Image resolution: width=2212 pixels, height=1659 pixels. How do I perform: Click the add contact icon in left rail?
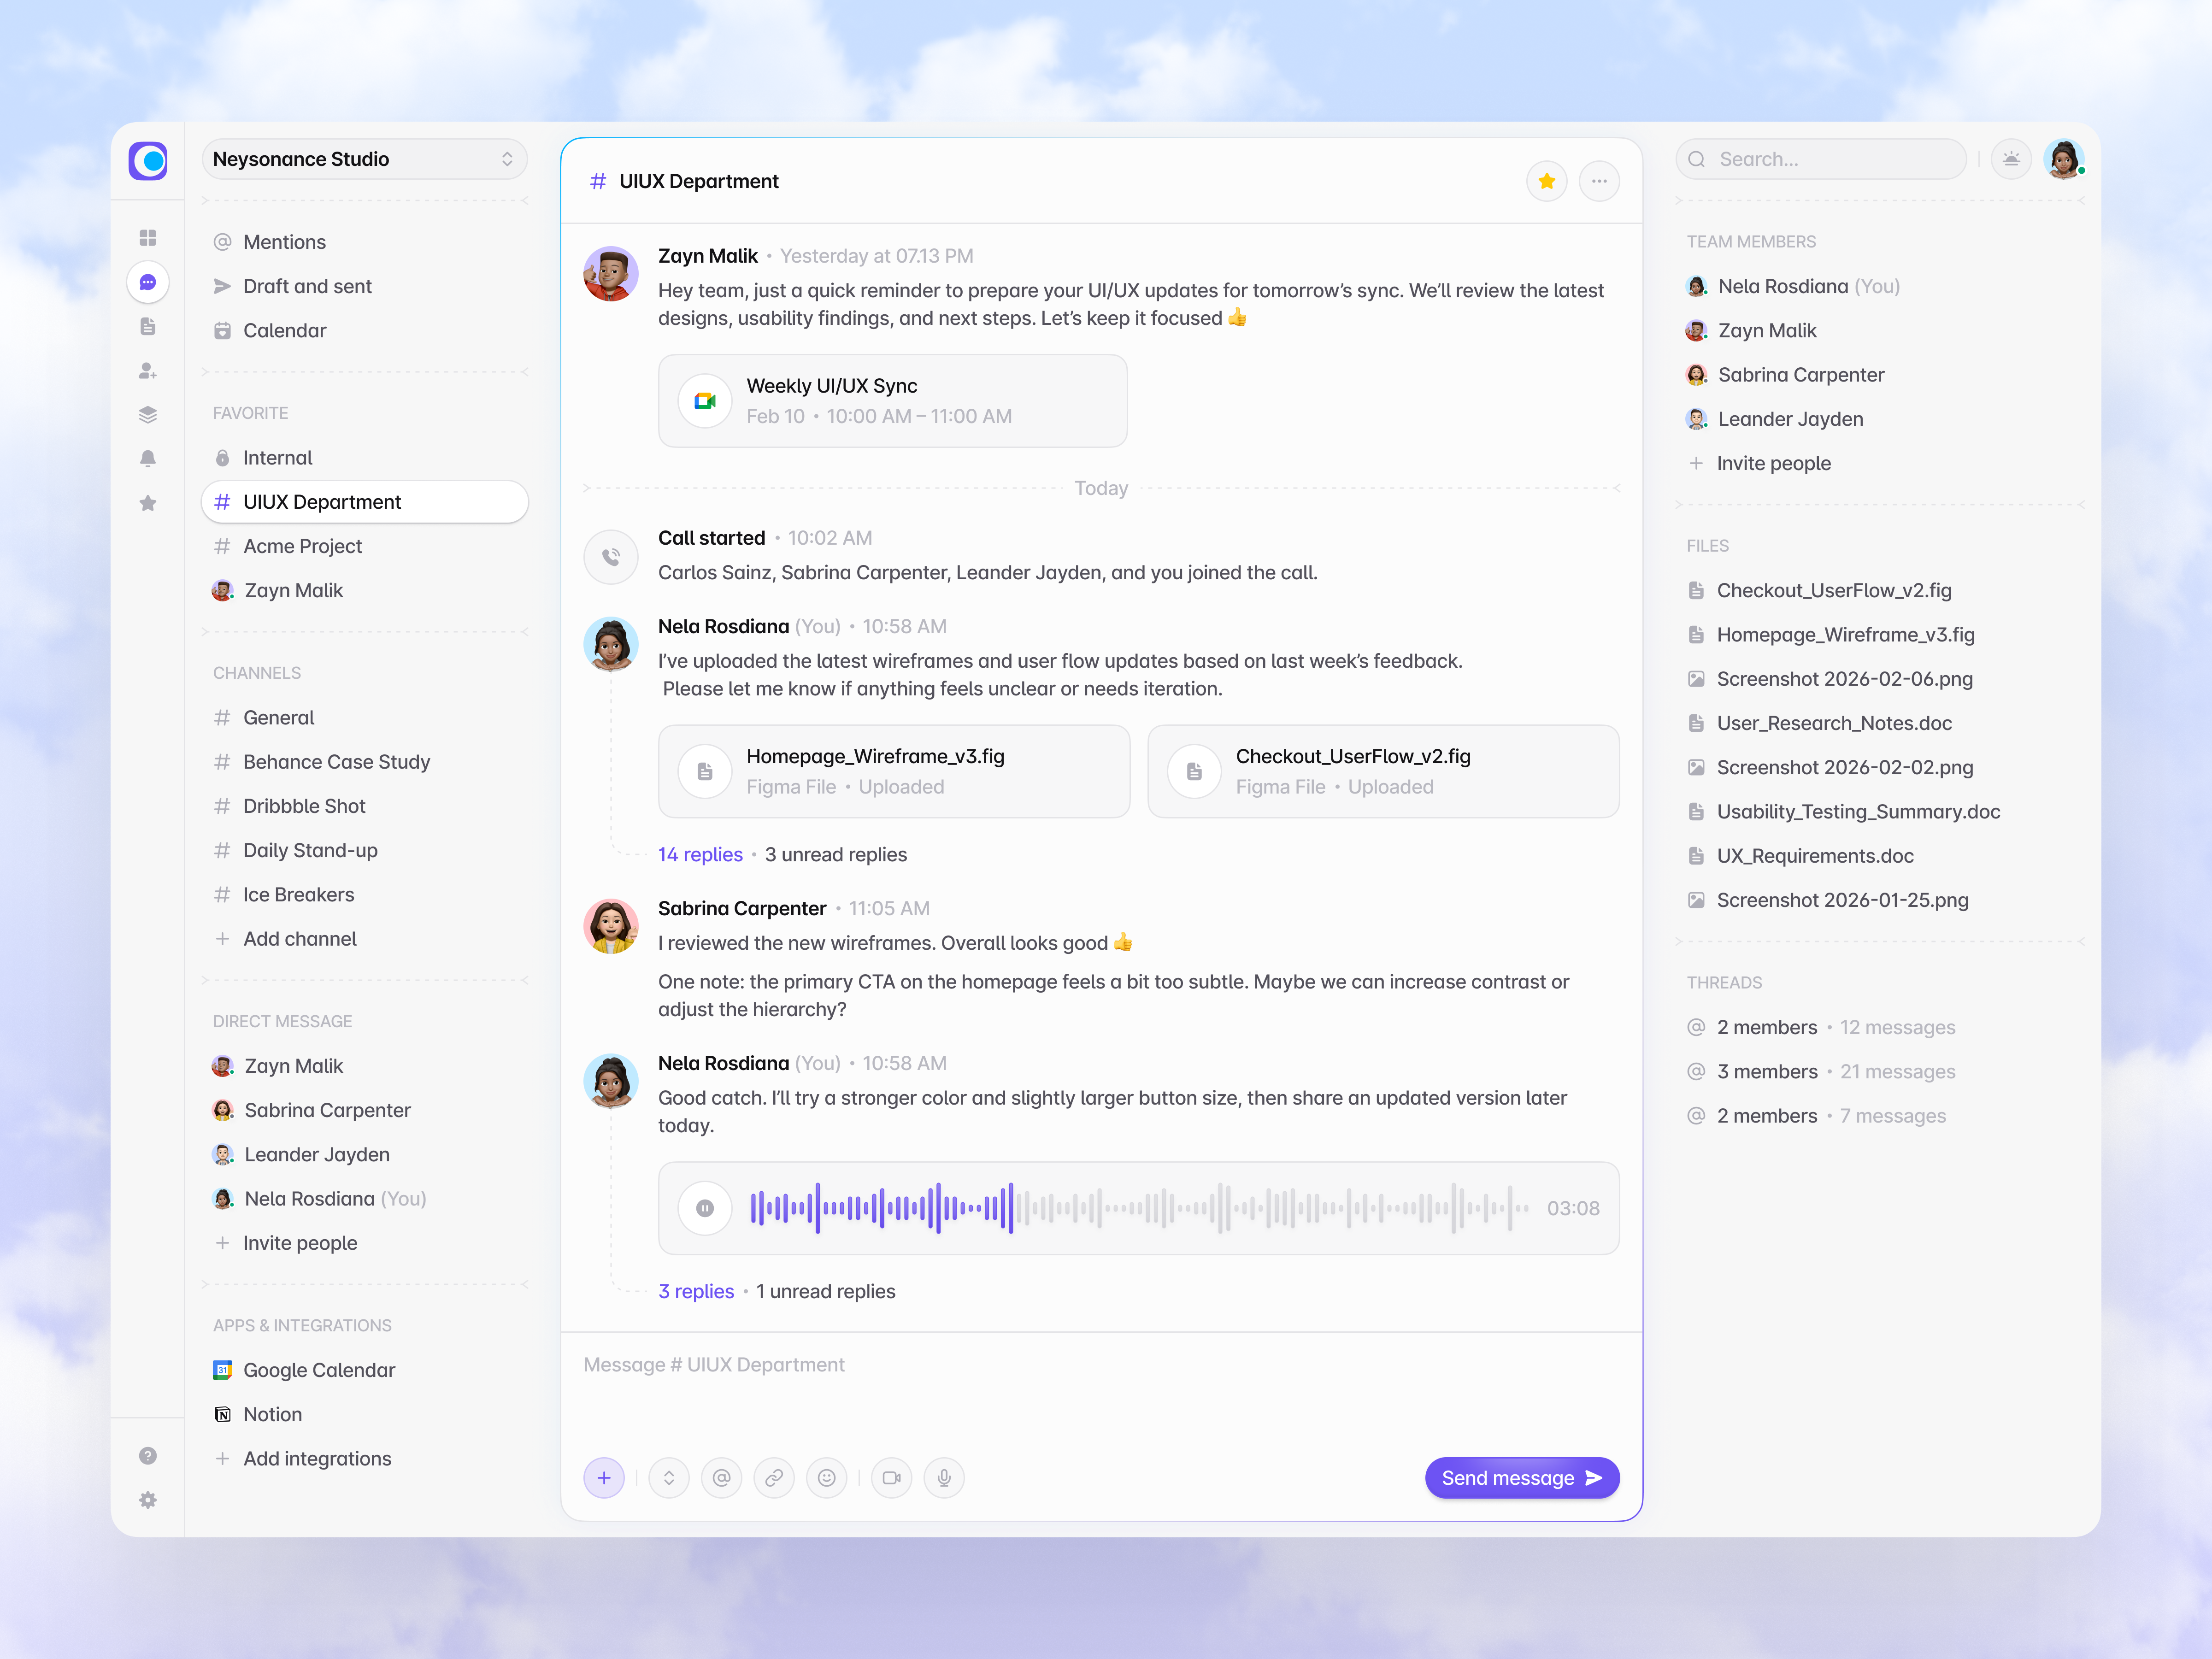coord(148,370)
